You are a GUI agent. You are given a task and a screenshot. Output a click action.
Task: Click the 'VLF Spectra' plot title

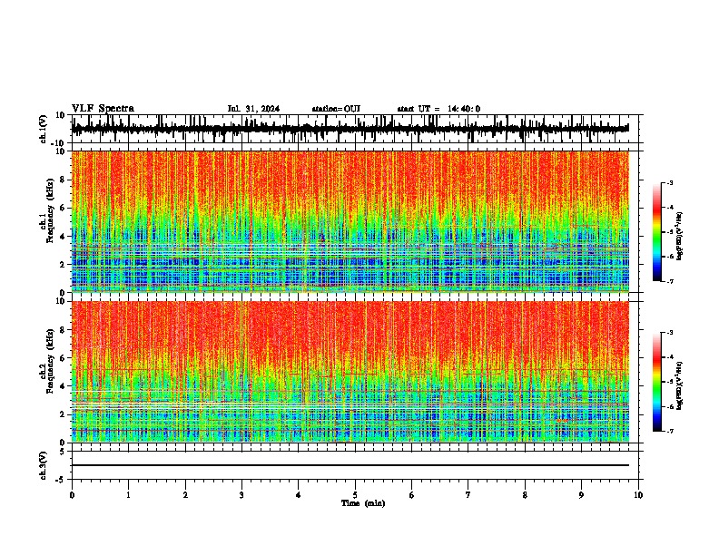click(x=103, y=109)
